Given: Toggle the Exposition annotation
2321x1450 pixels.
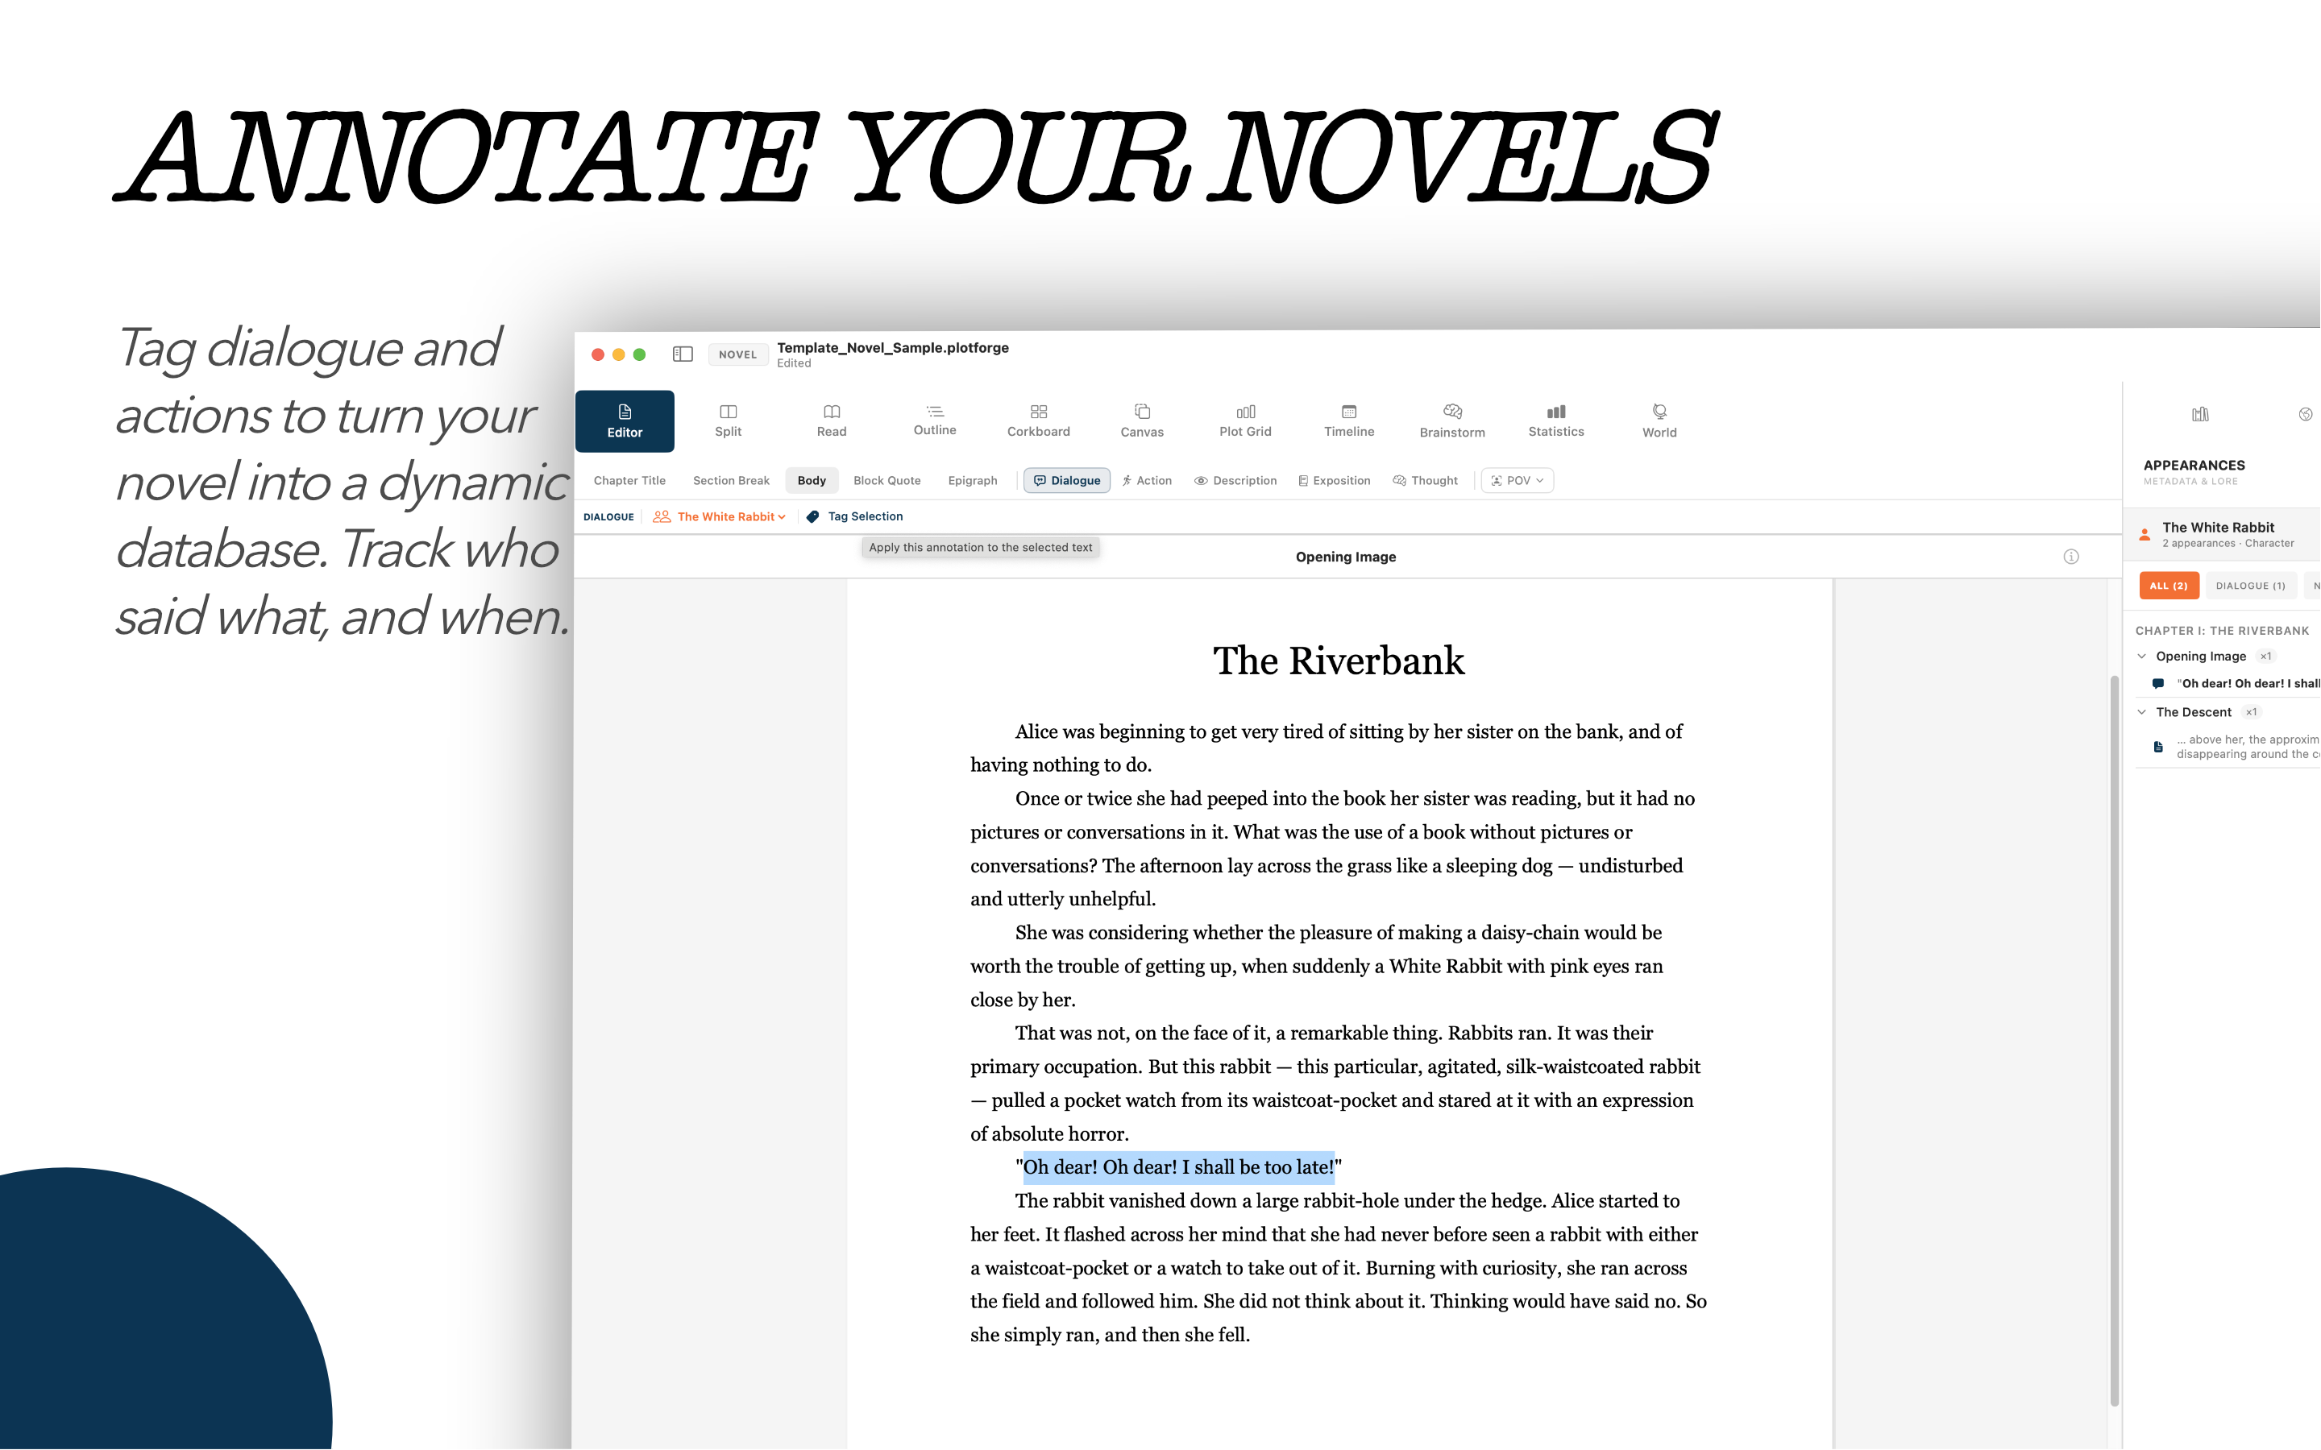Looking at the screenshot, I should (x=1334, y=480).
